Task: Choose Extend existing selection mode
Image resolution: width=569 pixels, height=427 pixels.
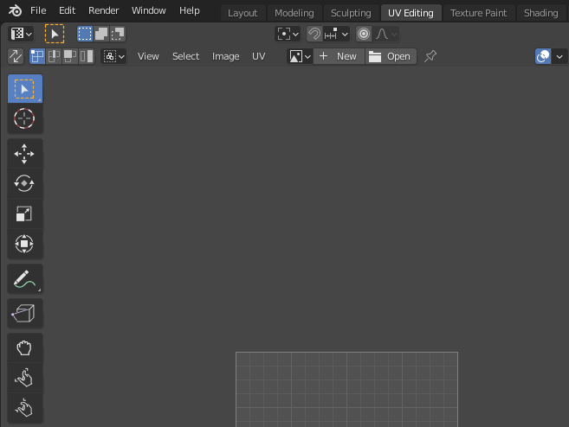Action: coord(100,34)
